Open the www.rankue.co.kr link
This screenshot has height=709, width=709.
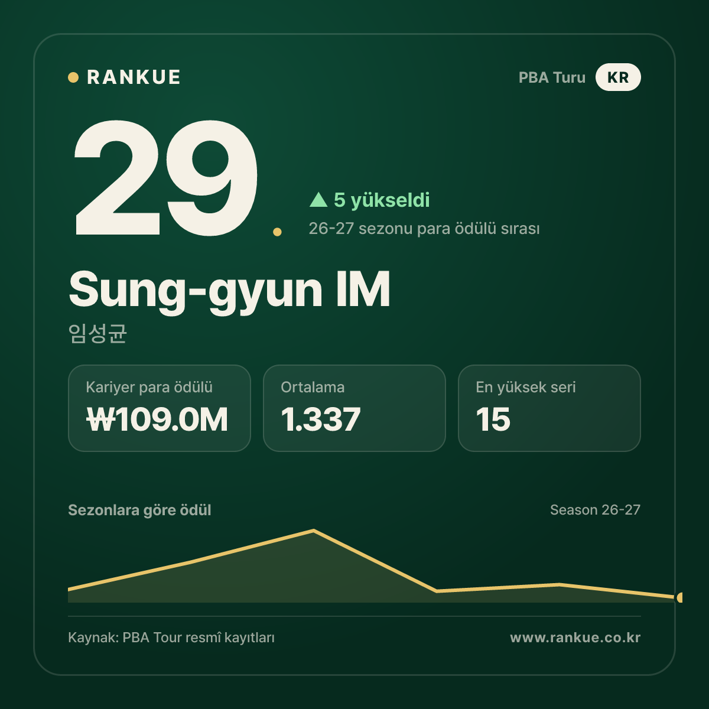point(575,638)
